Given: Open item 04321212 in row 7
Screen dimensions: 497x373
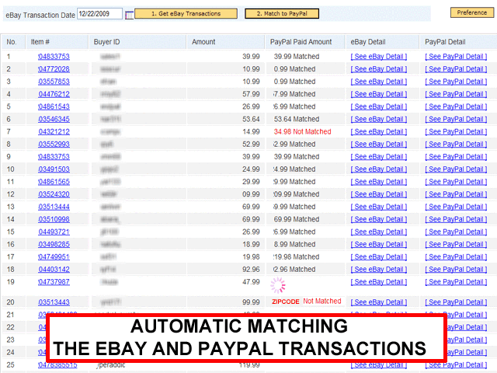Looking at the screenshot, I should (x=54, y=132).
